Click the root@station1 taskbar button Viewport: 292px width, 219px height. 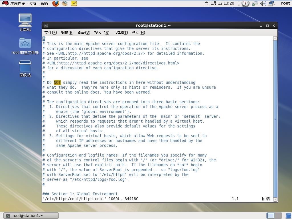(x=31, y=216)
